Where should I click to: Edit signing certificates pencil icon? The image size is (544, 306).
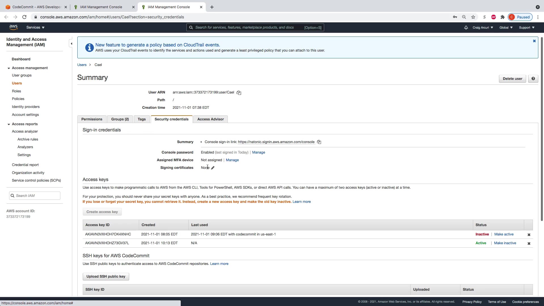pos(213,168)
